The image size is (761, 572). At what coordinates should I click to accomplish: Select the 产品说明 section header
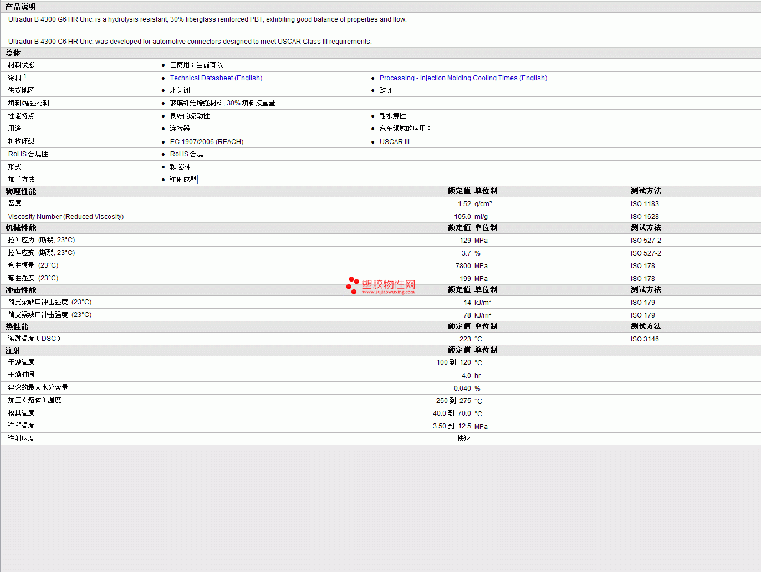coord(21,7)
